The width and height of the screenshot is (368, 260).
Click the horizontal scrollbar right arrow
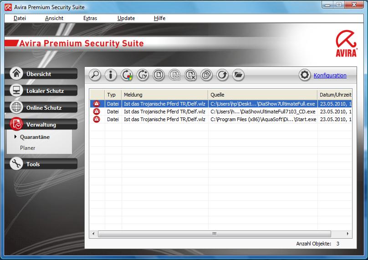pyautogui.click(x=348, y=234)
